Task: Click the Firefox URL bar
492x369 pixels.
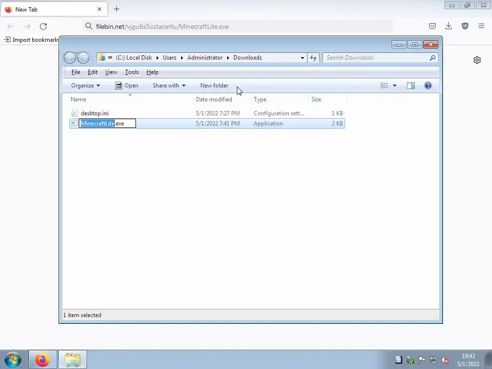Action: [x=238, y=26]
